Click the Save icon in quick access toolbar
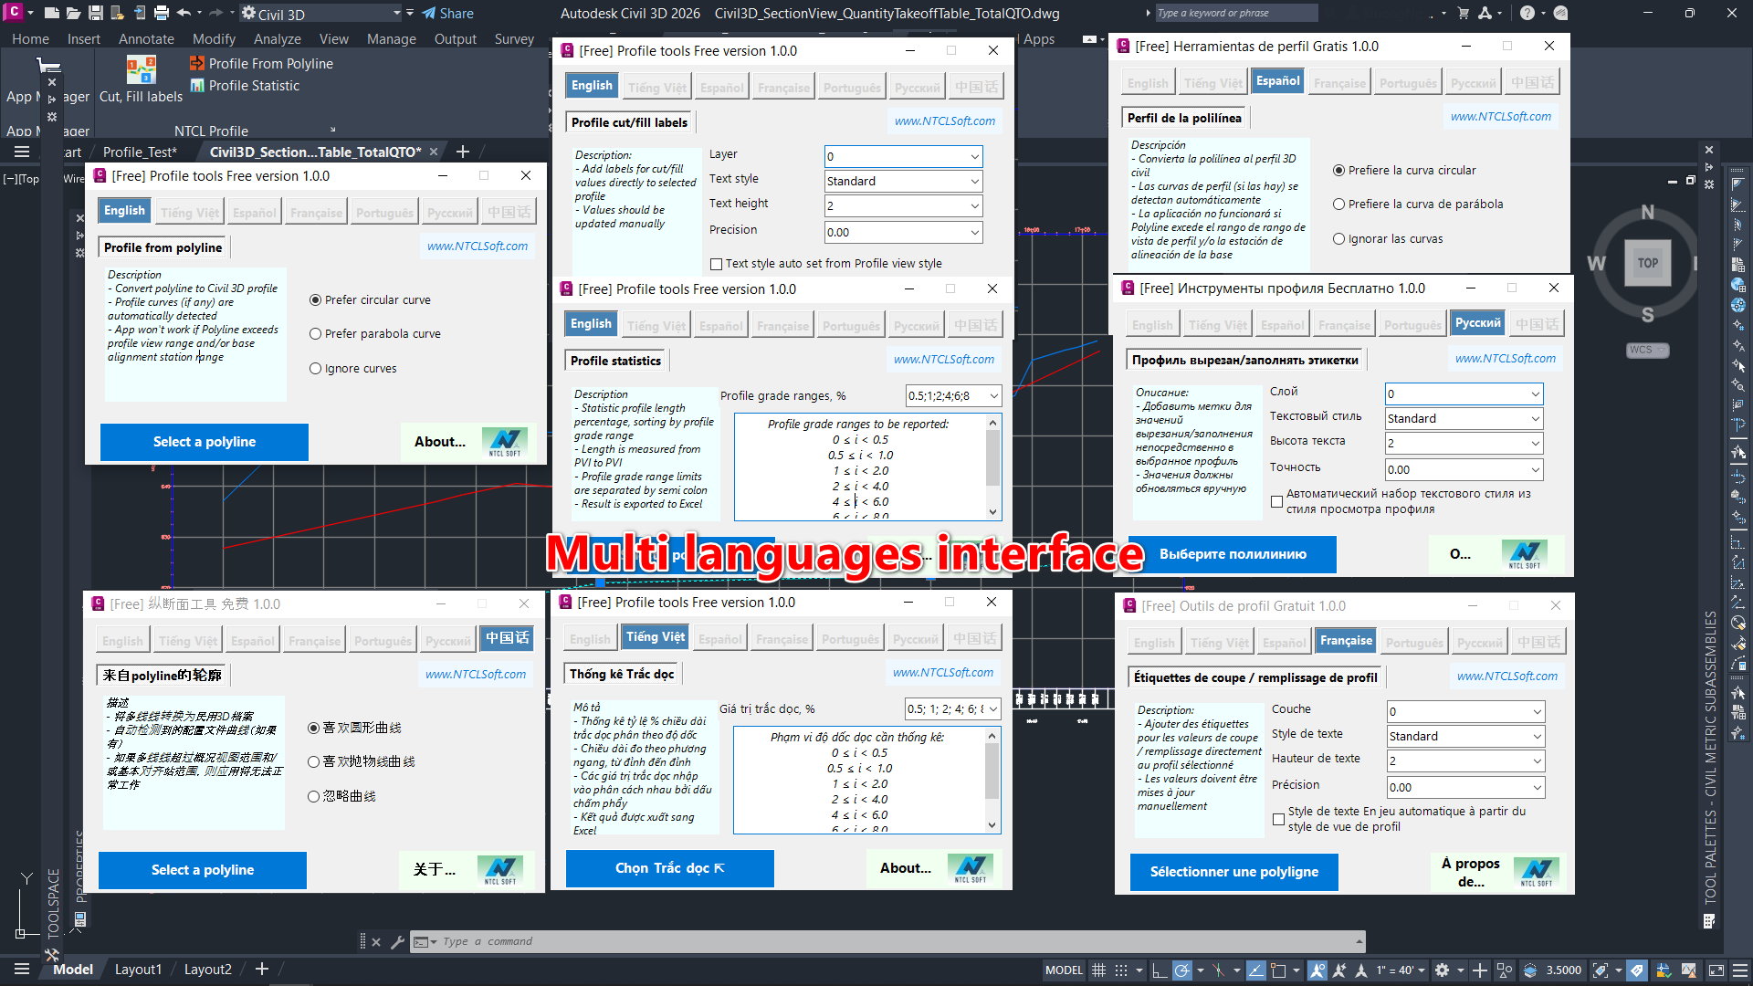The image size is (1753, 986). pos(95,13)
